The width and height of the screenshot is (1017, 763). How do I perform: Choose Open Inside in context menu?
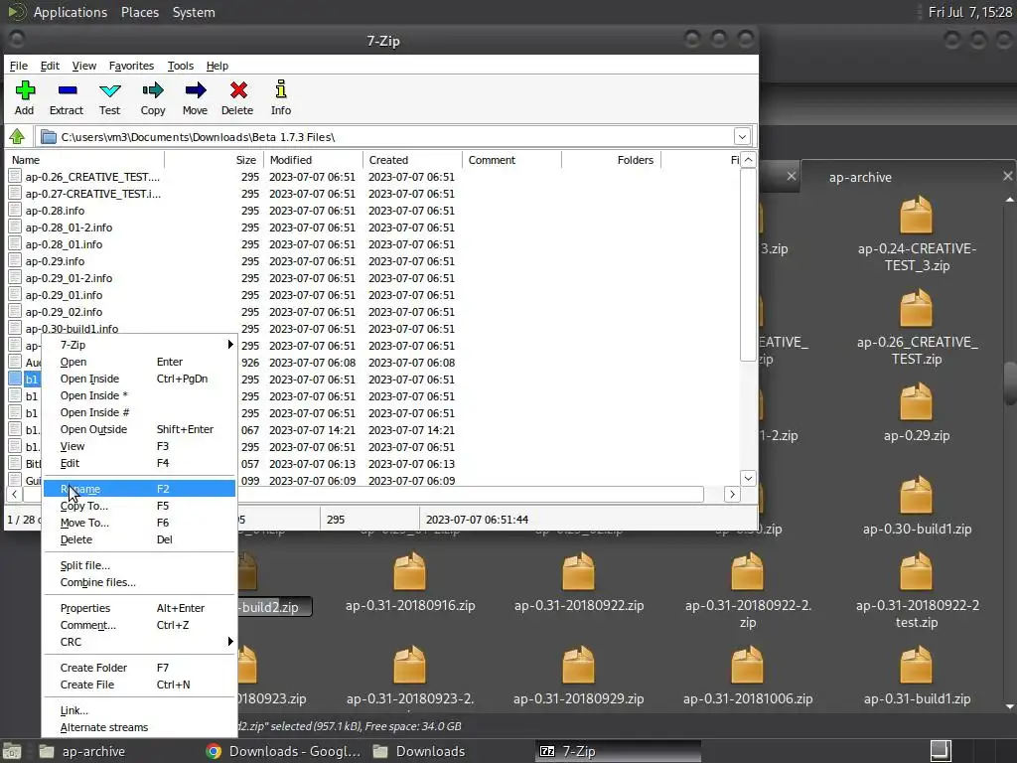139,379
